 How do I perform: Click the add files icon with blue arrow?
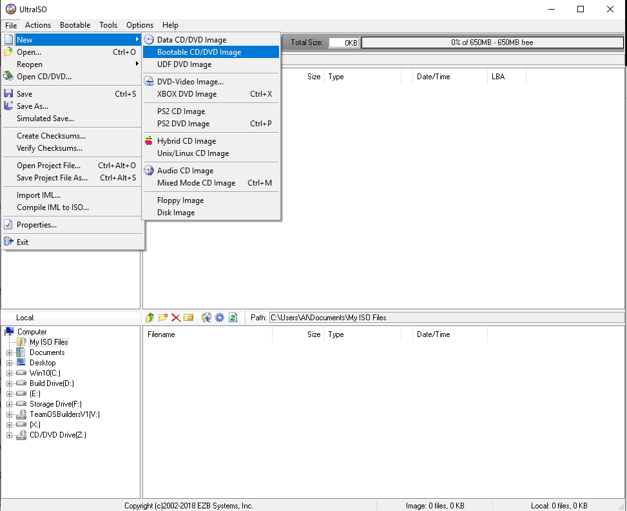coord(206,318)
